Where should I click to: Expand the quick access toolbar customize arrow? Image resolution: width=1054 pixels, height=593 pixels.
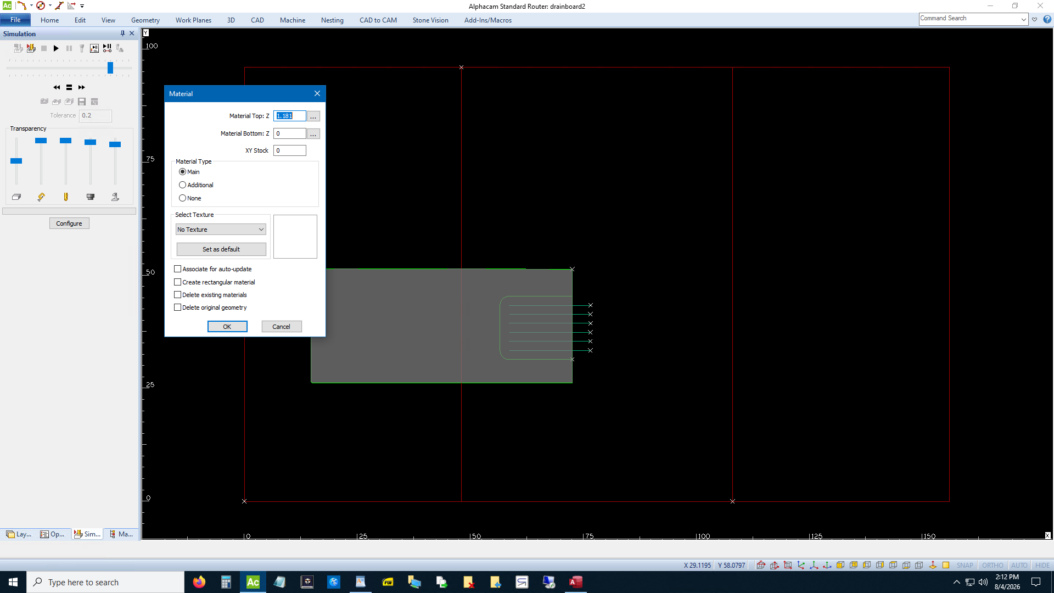click(82, 6)
